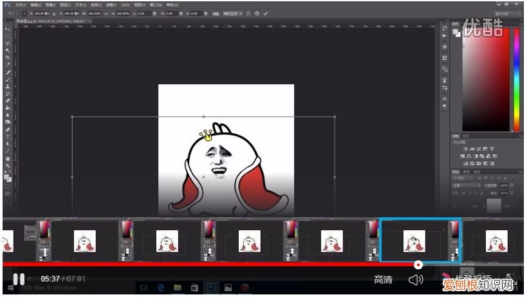This screenshot has height=297, width=529.
Task: Select the Rectangular Marquee tool
Action: tap(8, 36)
